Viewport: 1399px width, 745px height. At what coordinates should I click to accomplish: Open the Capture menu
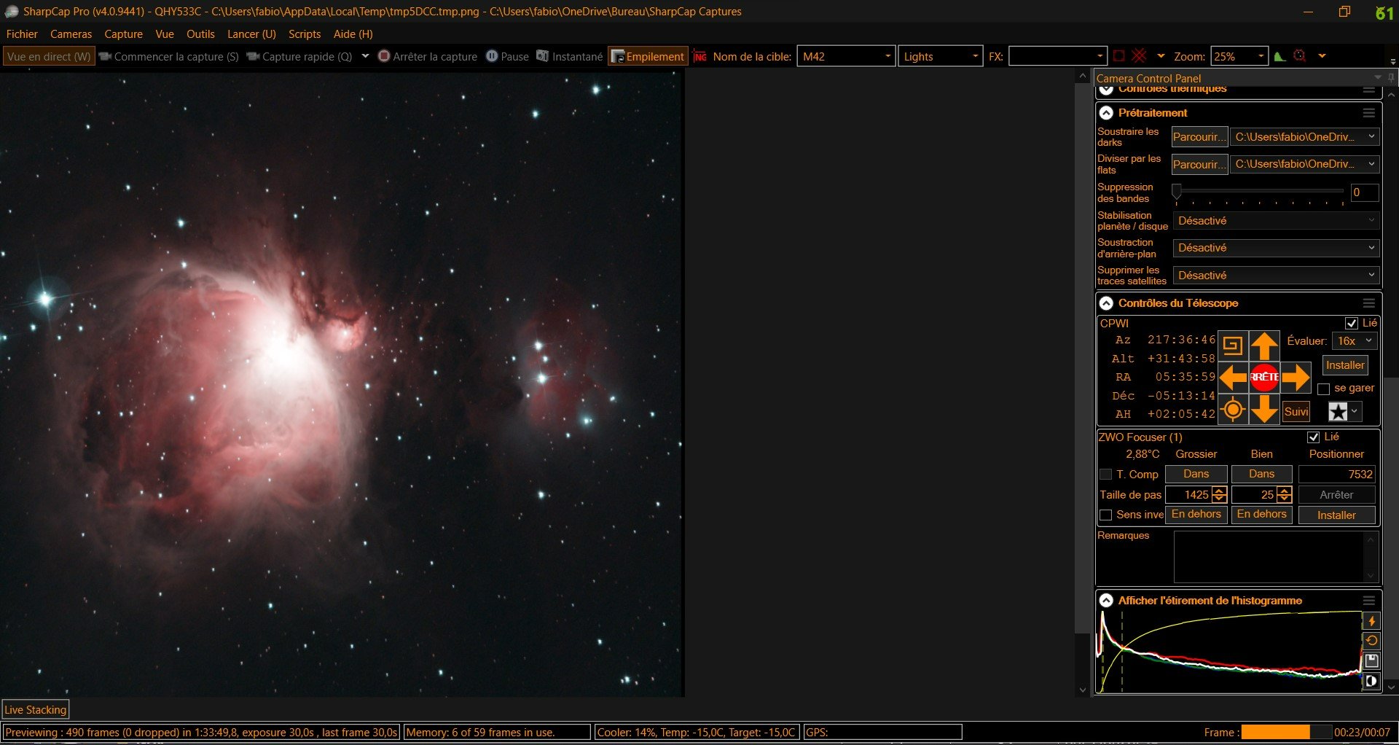click(123, 34)
